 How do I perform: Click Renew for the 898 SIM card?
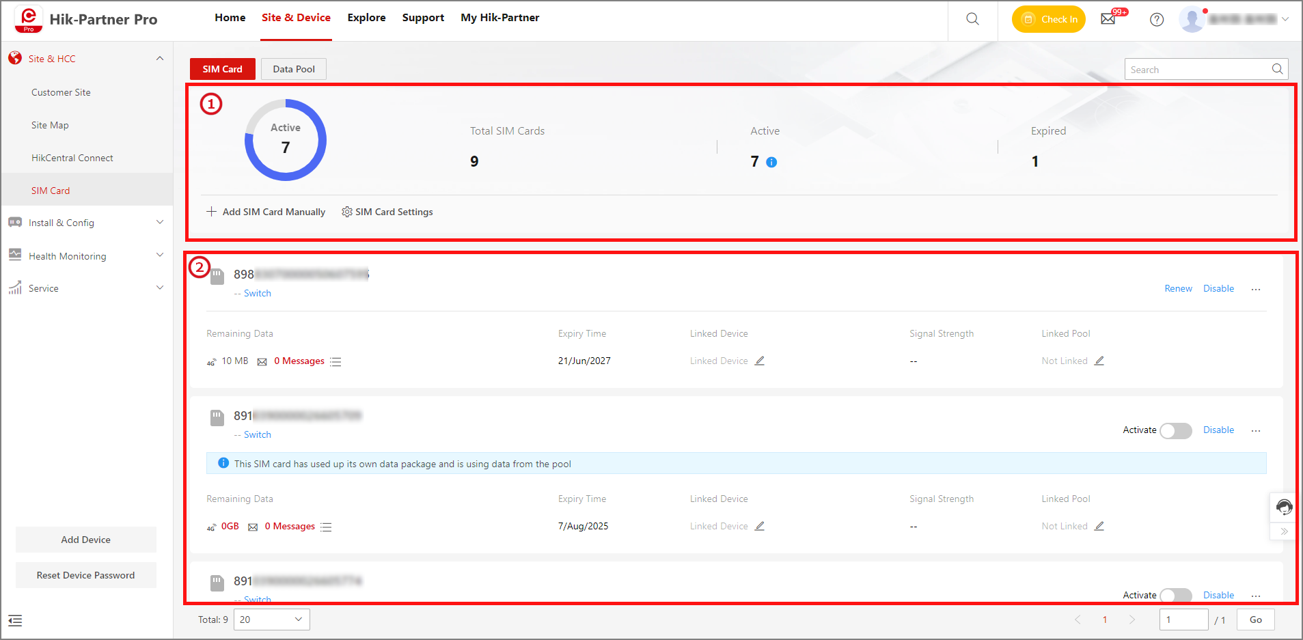pos(1179,289)
